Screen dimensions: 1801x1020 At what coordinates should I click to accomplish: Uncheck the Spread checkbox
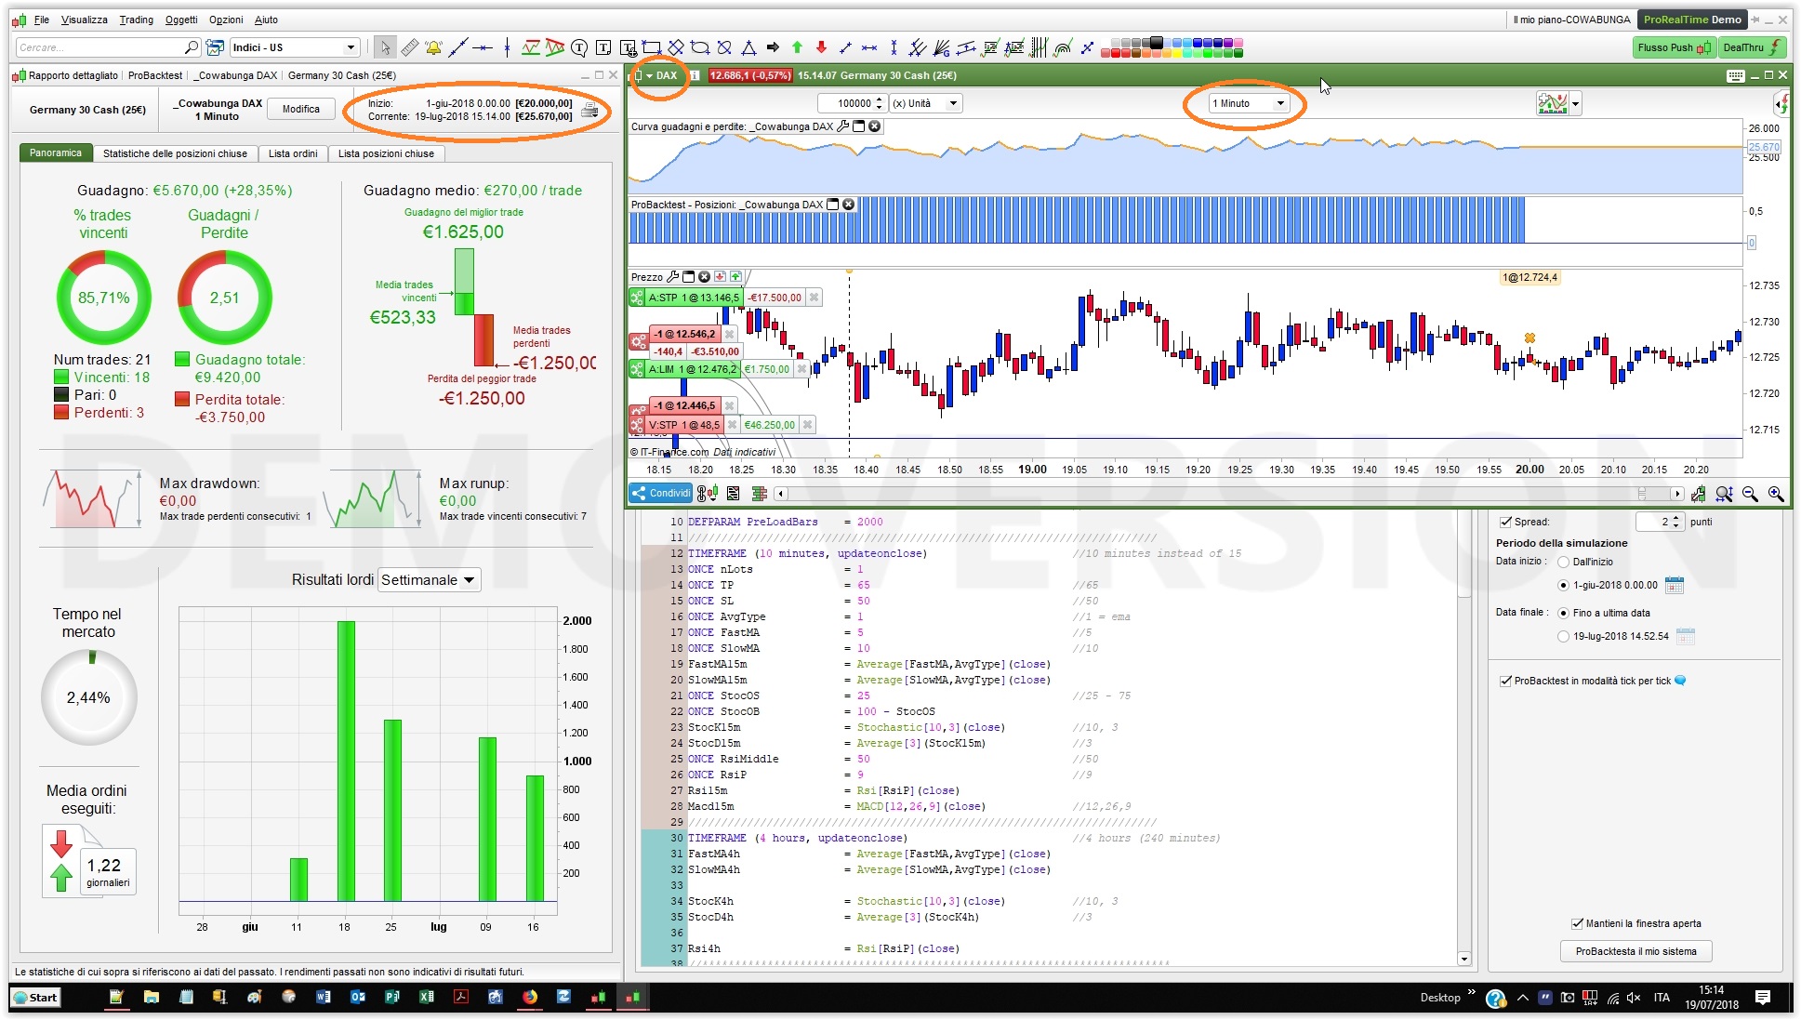[x=1505, y=522]
